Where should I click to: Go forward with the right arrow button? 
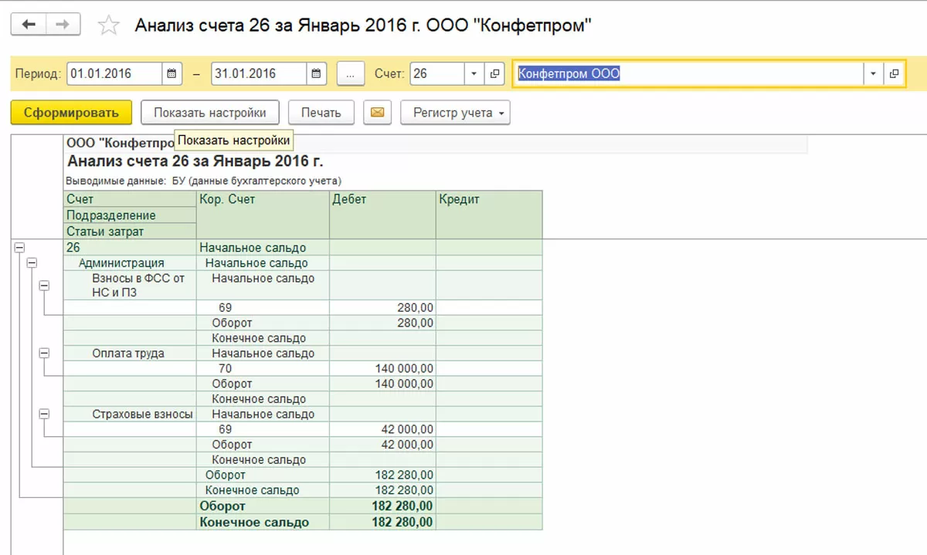(x=63, y=25)
